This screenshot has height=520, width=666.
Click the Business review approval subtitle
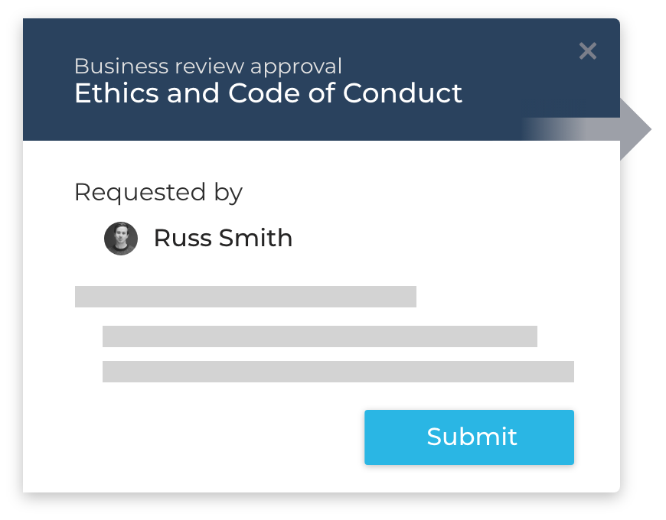208,67
